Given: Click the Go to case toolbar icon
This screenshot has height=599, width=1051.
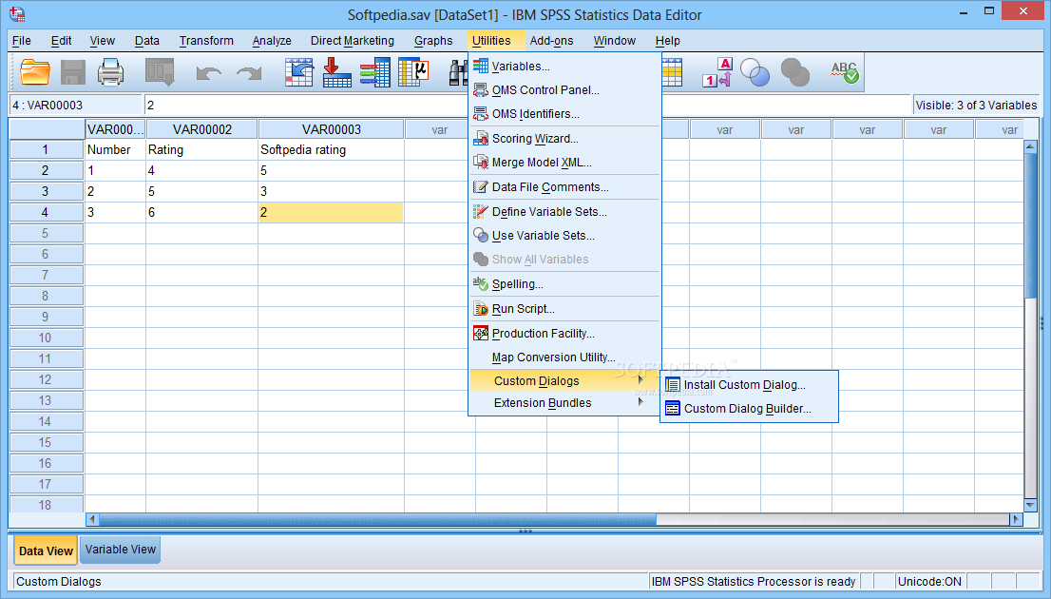Looking at the screenshot, I should [x=299, y=71].
